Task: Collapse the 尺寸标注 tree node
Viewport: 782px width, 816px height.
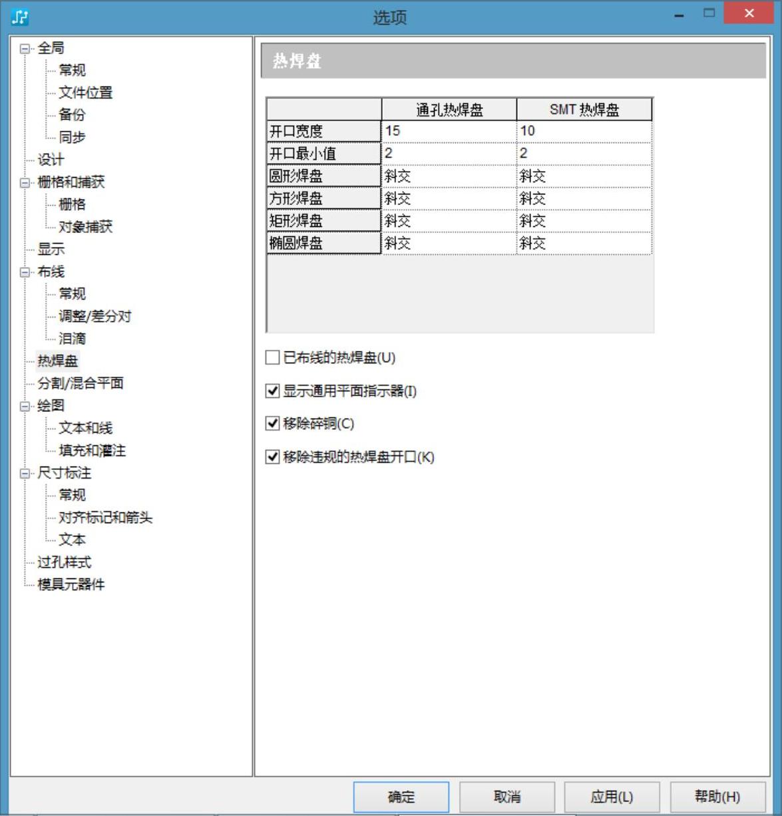Action: pyautogui.click(x=25, y=473)
